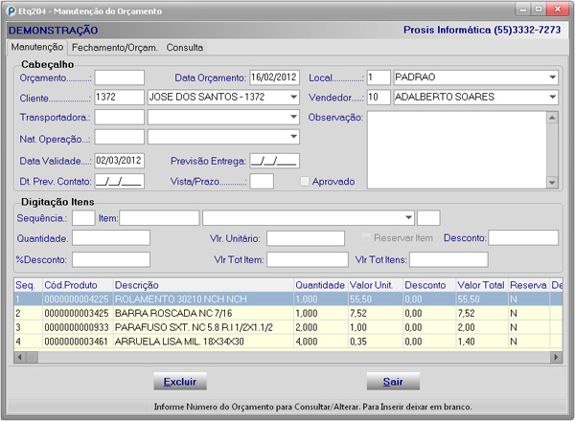This screenshot has height=421, width=575.
Task: Expand the Transportadora dropdown list
Action: click(294, 117)
